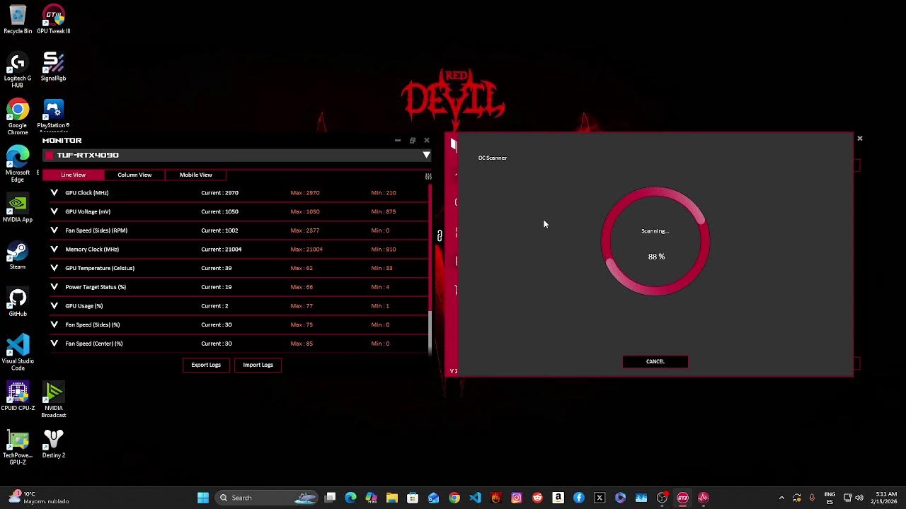The height and width of the screenshot is (509, 906).
Task: Open Amazon from the taskbar
Action: pos(558,498)
